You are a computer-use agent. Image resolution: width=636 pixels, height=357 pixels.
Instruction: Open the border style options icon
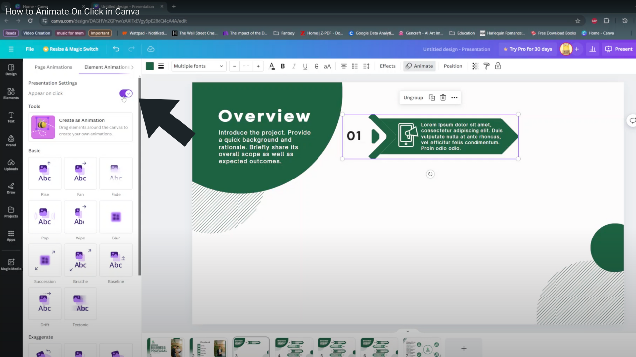pyautogui.click(x=161, y=66)
